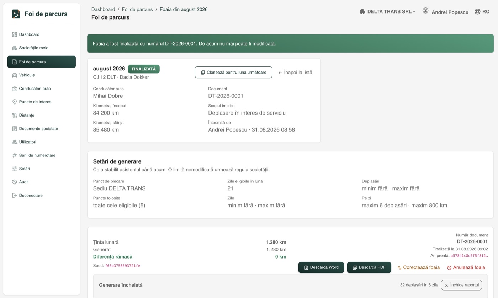
Task: Click company building icon beside DELTA TRANS SRL
Action: pos(362,12)
